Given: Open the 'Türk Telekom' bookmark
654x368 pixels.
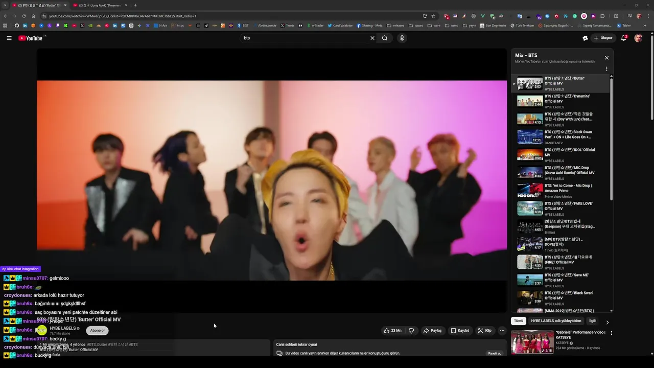Looking at the screenshot, I should 522,26.
